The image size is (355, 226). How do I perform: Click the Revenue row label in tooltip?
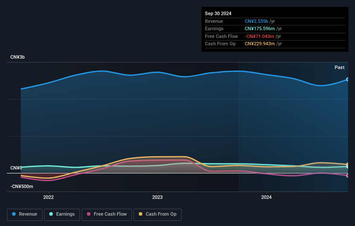[x=214, y=21]
